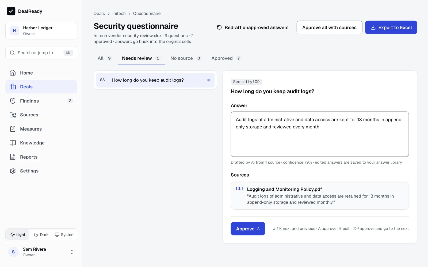Export the questionnaire to Excel

click(x=391, y=28)
